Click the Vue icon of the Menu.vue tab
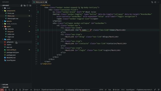Screen dimensions: 161x91 (34, 2)
